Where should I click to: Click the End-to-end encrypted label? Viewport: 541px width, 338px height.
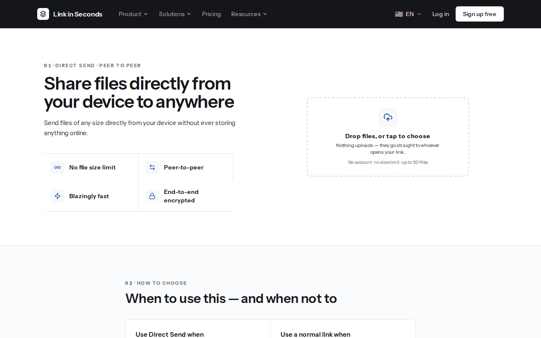pyautogui.click(x=181, y=196)
